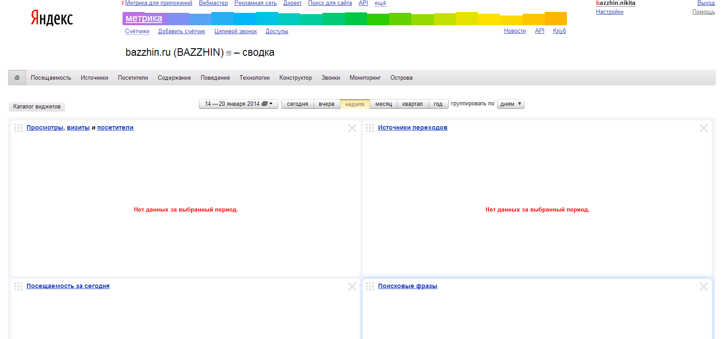This screenshot has width=727, height=339.
Task: Open the Острова menu
Action: point(402,78)
